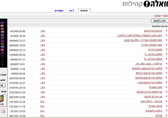Click red arrow beside פגישה מקרית
This screenshot has width=168, height=118.
click(x=166, y=106)
